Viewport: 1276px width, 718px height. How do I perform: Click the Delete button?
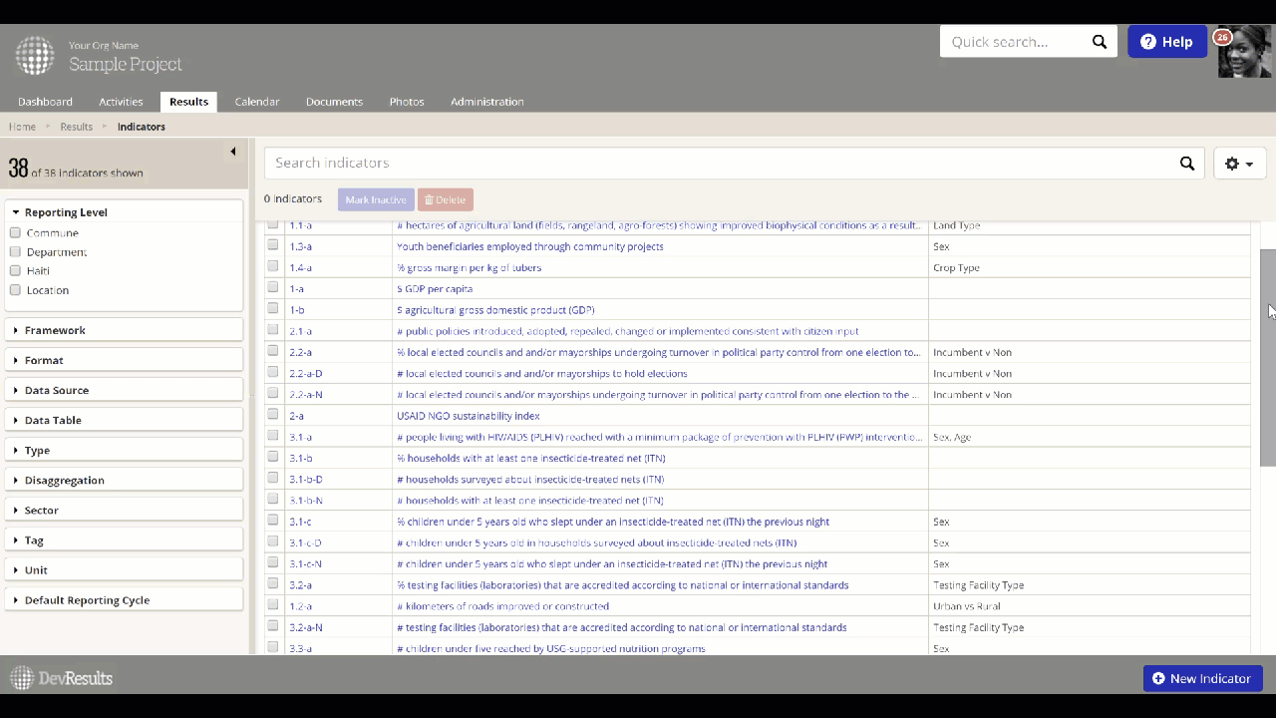click(446, 199)
